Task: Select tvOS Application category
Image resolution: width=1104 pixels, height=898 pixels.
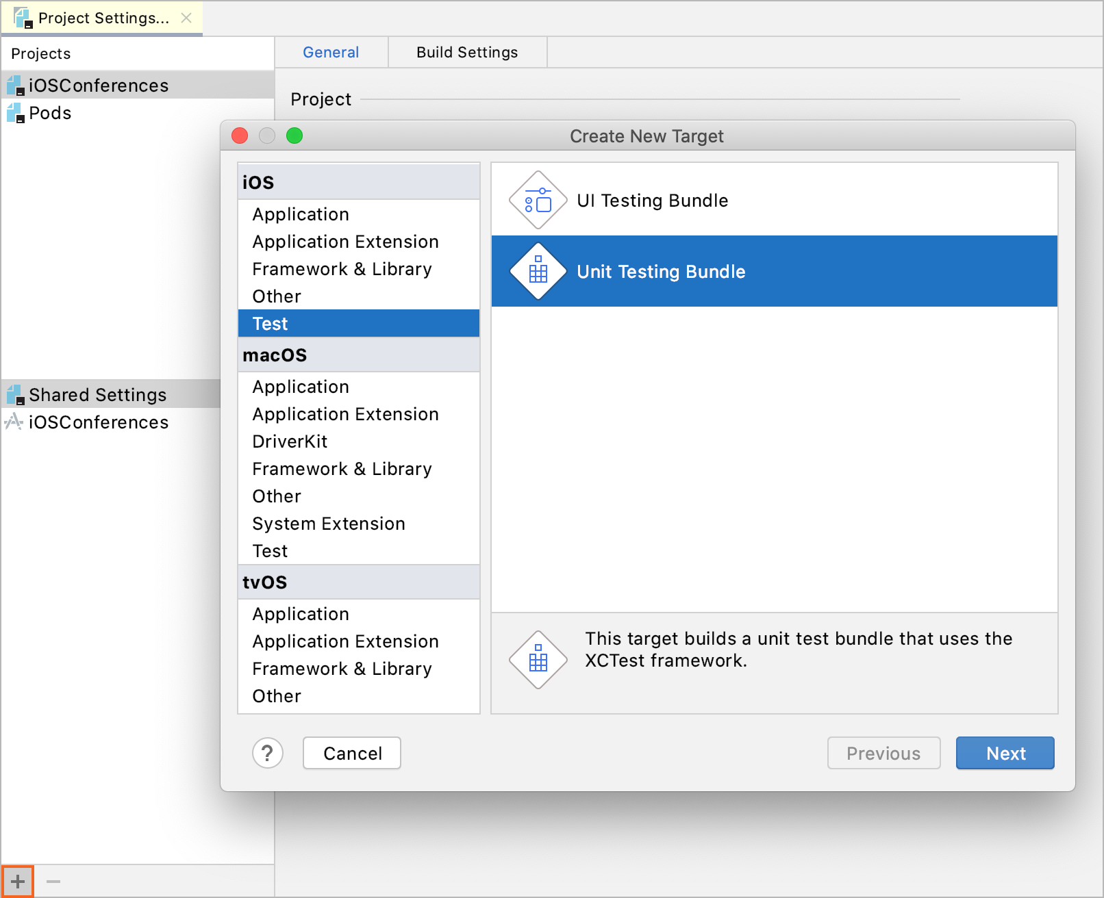Action: click(x=359, y=614)
